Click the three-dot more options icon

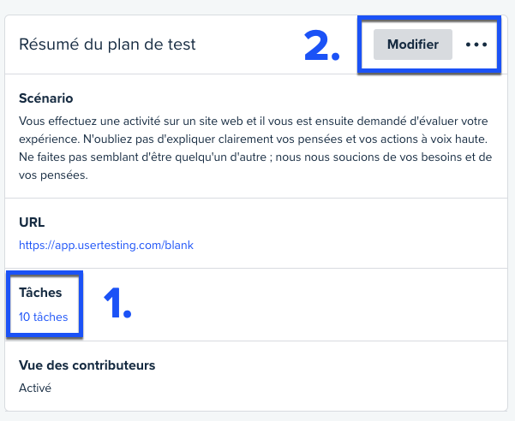(x=476, y=44)
